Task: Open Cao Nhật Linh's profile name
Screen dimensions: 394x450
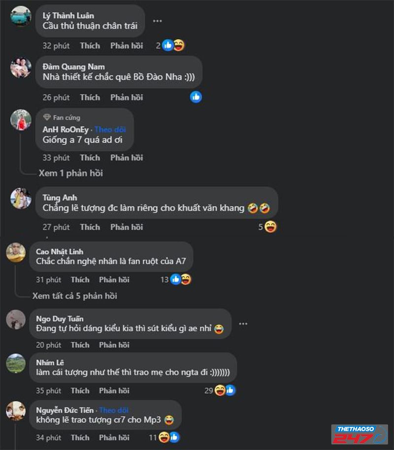Action: pos(59,251)
